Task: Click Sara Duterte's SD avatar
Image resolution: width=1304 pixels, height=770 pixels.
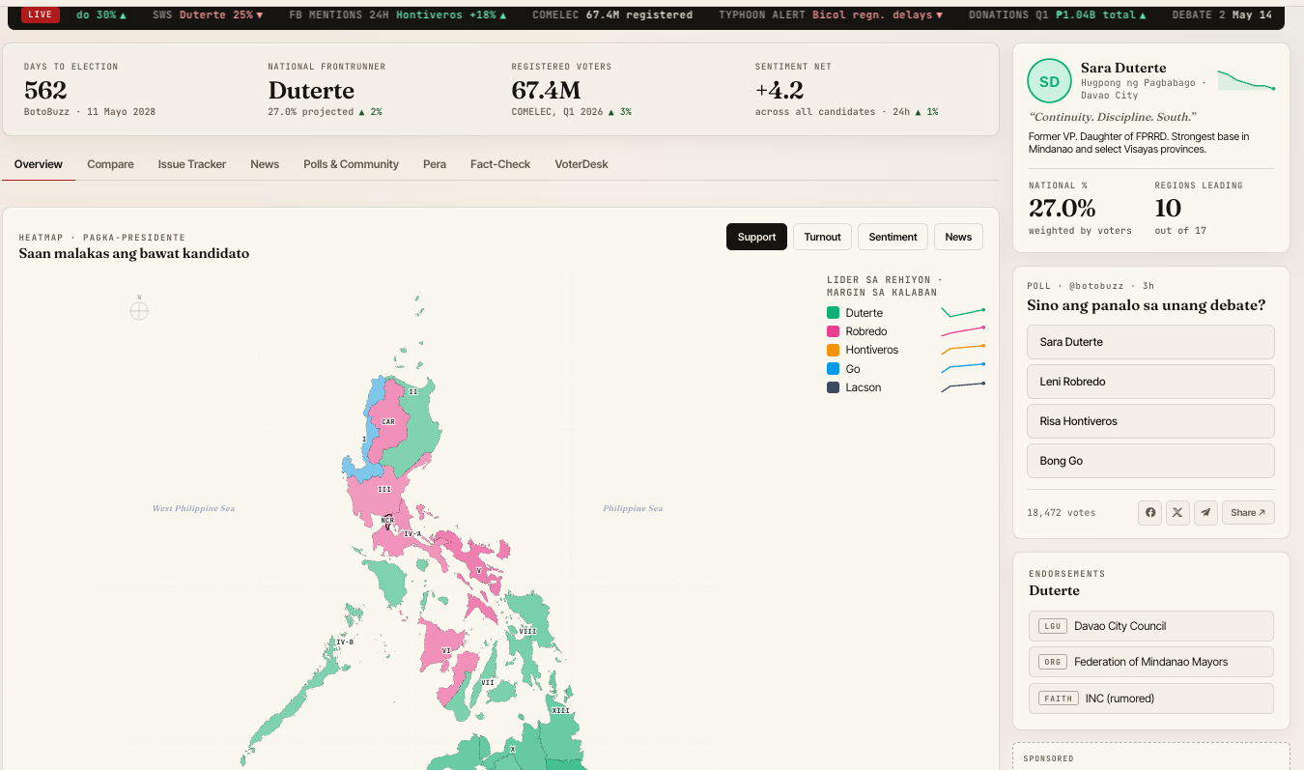Action: click(1049, 81)
